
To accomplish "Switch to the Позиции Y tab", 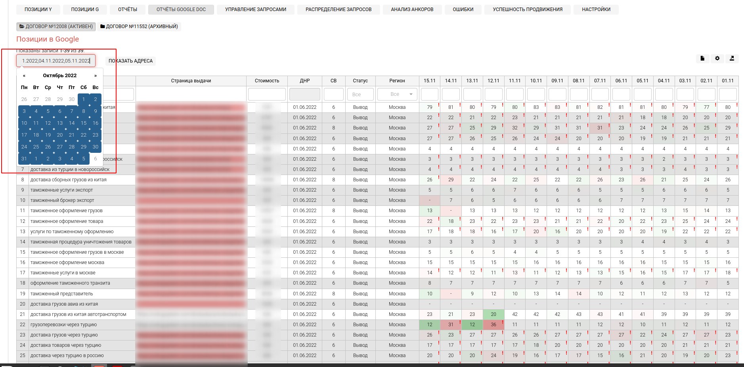I will (x=38, y=10).
